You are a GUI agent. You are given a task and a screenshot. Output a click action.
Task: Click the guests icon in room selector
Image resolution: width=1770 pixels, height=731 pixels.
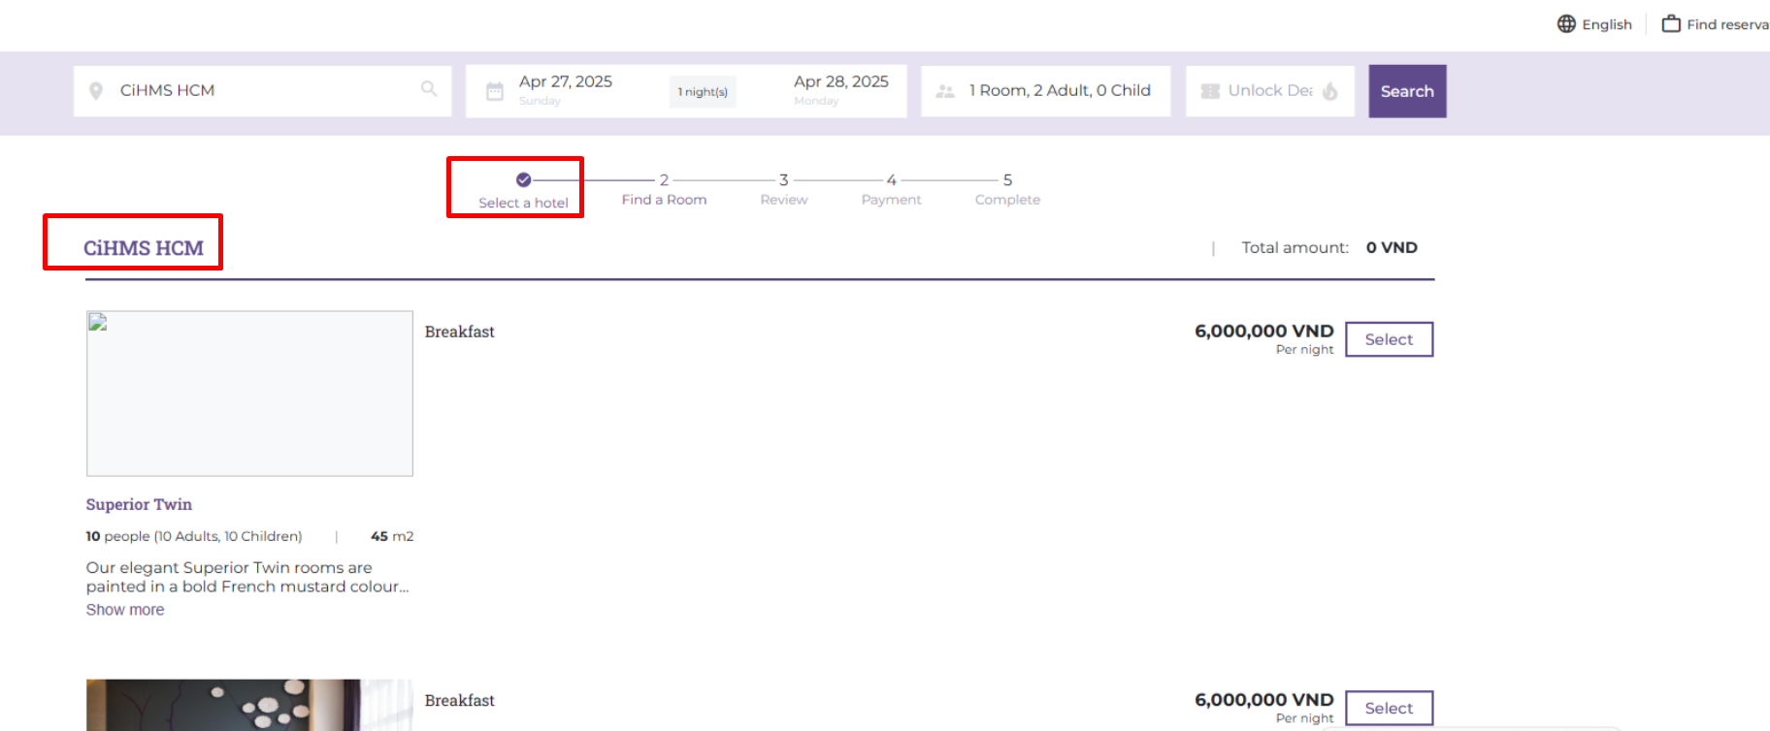pos(945,91)
